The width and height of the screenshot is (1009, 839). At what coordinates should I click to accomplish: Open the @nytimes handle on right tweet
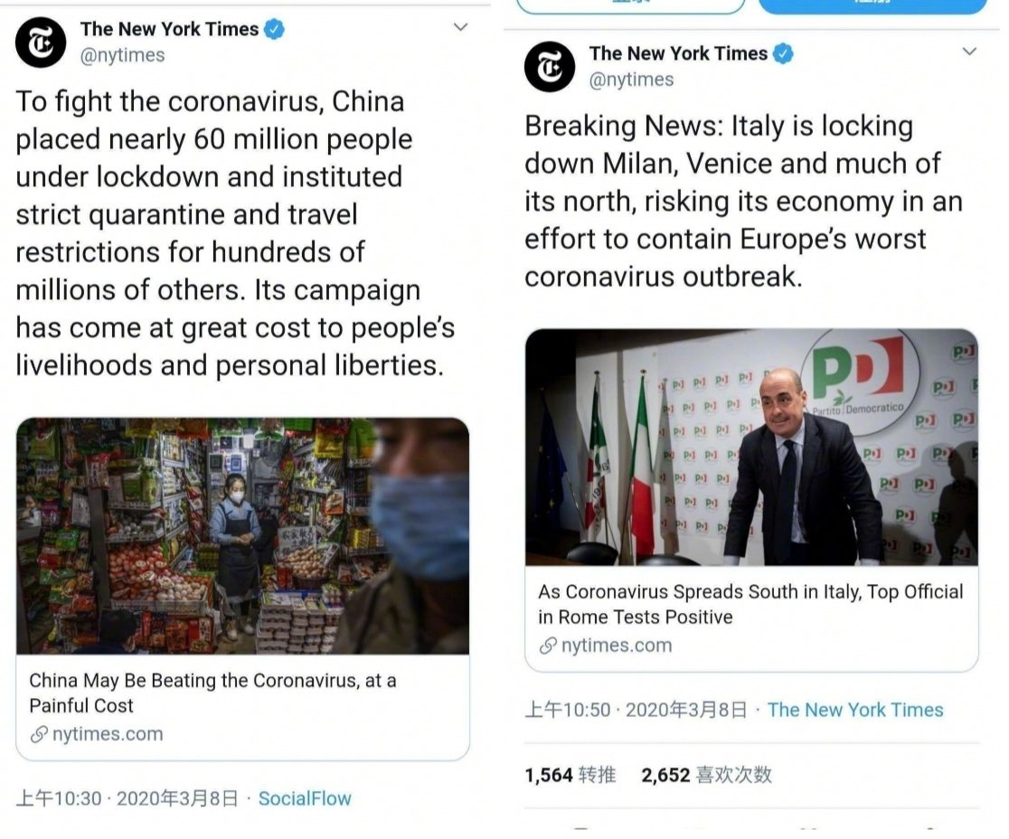pyautogui.click(x=631, y=80)
